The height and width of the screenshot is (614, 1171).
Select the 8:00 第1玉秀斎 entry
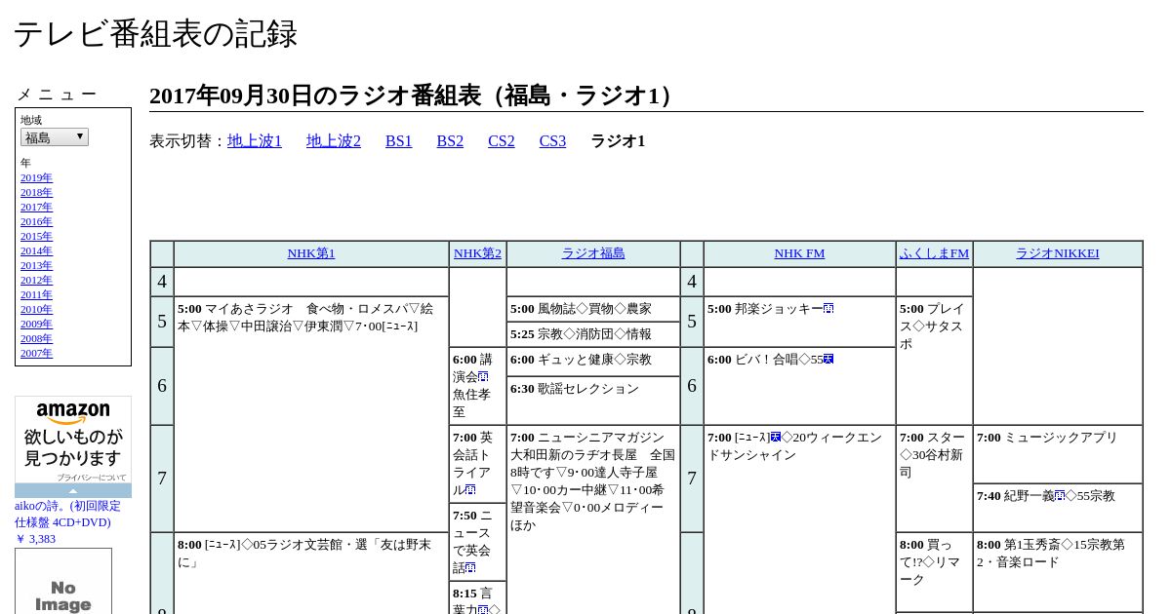point(1051,553)
